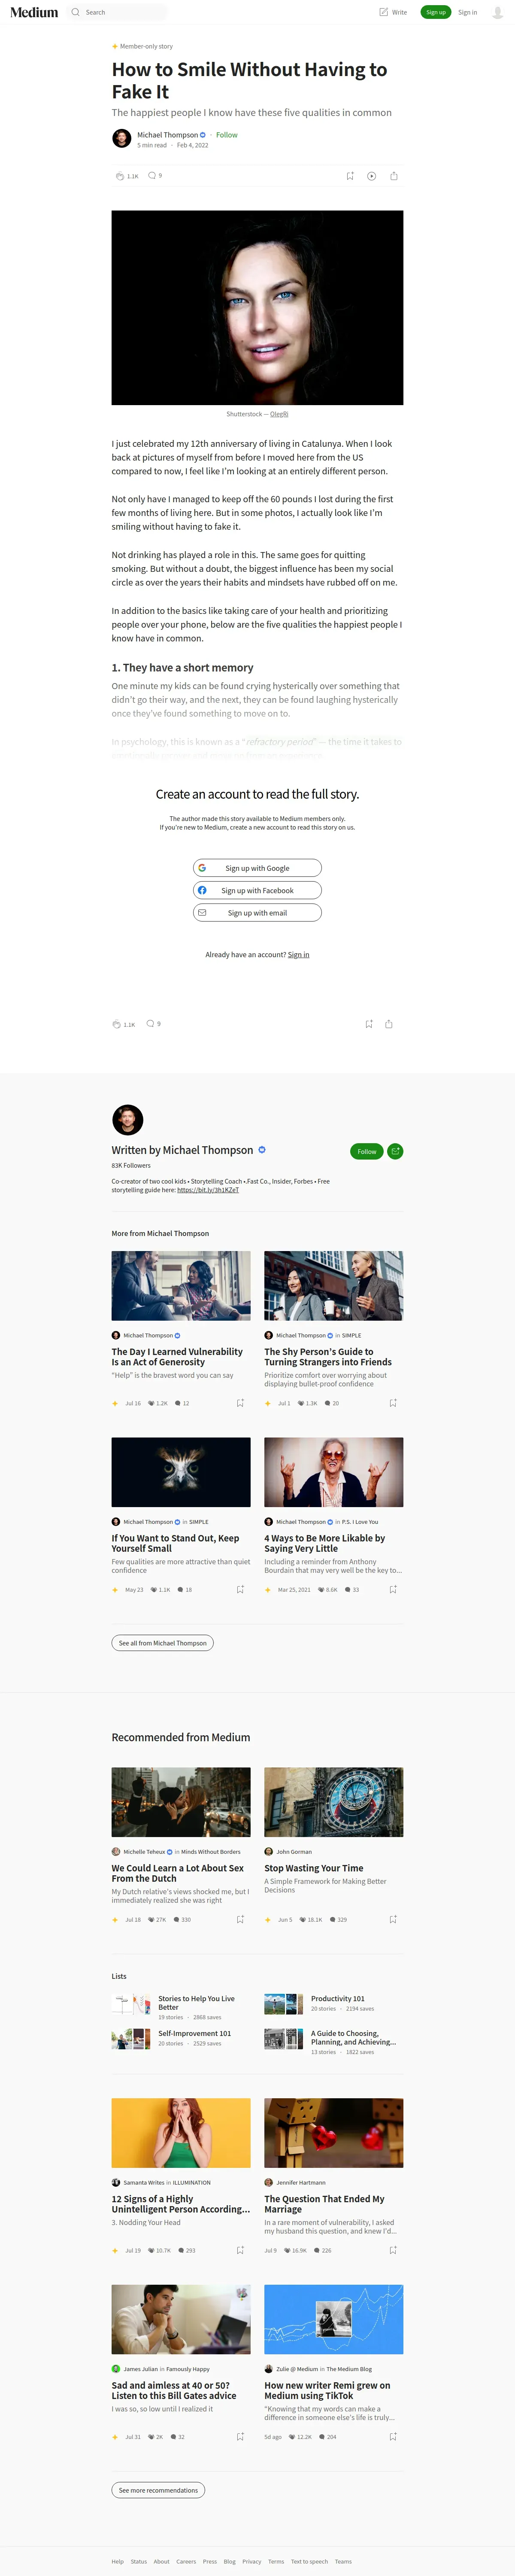Open 'The Question That Ended My Marriage' title
Screen dimensions: 515x2576
[324, 2204]
